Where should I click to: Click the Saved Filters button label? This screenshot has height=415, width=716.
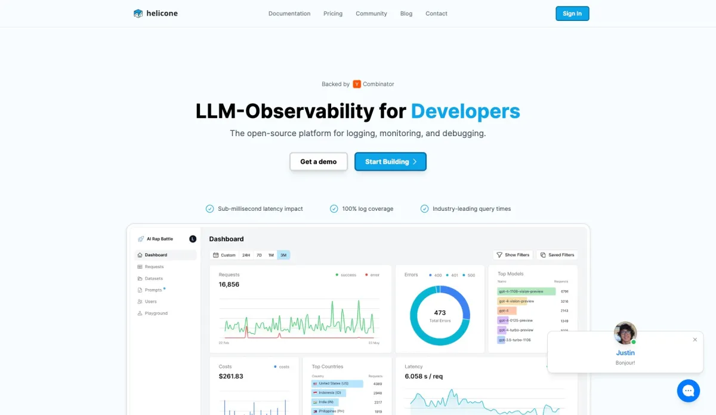tap(561, 255)
